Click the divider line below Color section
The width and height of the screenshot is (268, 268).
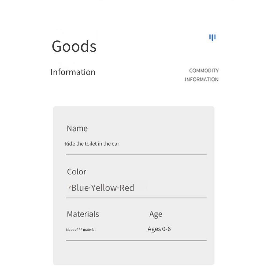[136, 198]
